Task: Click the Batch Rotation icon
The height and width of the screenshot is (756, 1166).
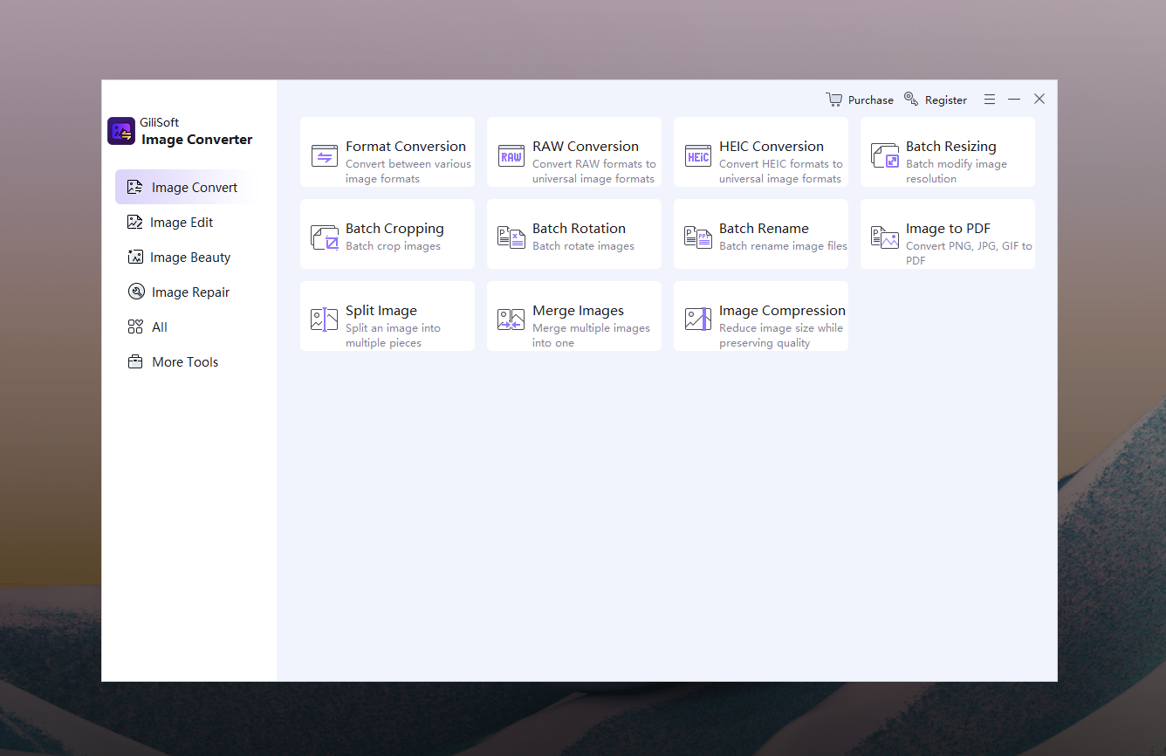Action: pyautogui.click(x=511, y=237)
